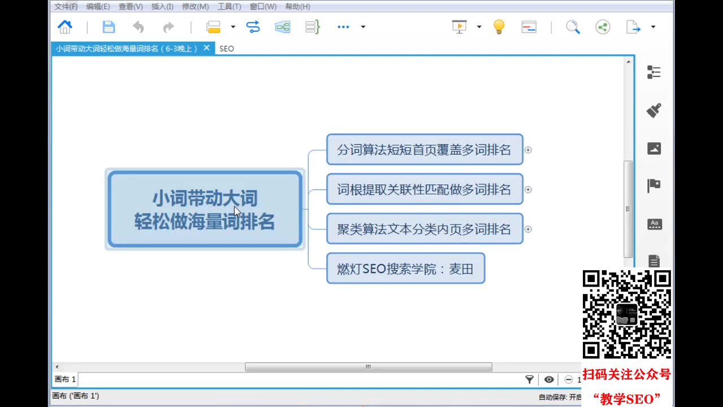Open the 修改(M) menu
The height and width of the screenshot is (407, 723).
click(x=195, y=7)
